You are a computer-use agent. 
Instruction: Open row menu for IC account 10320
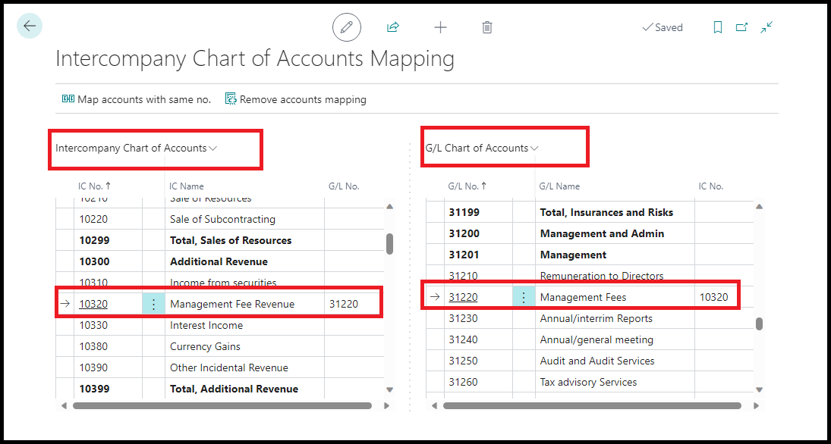(x=153, y=304)
